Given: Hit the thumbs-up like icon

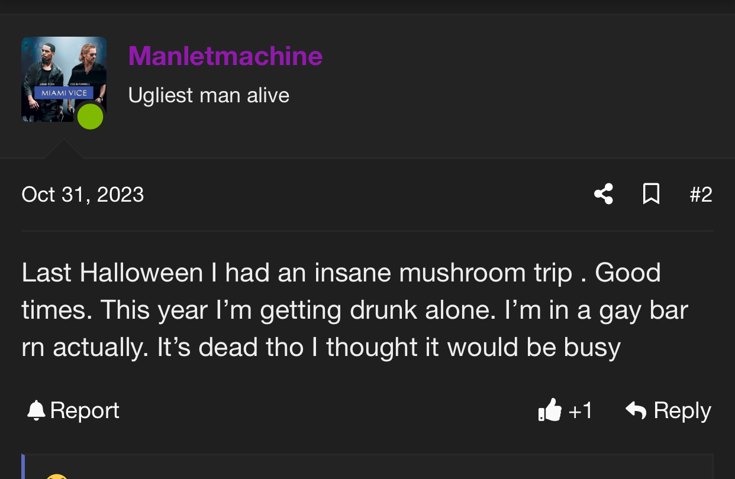Looking at the screenshot, I should pyautogui.click(x=550, y=410).
